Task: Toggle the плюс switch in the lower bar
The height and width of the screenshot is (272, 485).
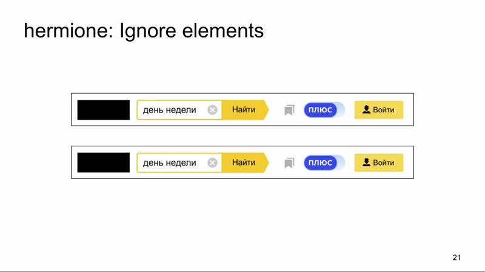Action: 324,163
